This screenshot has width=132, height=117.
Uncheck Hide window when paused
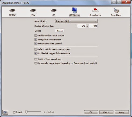point(36,43)
